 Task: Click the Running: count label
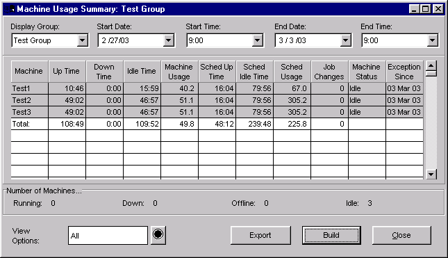(28, 203)
